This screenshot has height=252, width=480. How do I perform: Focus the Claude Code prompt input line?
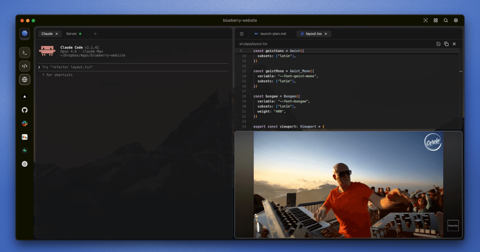coord(132,67)
